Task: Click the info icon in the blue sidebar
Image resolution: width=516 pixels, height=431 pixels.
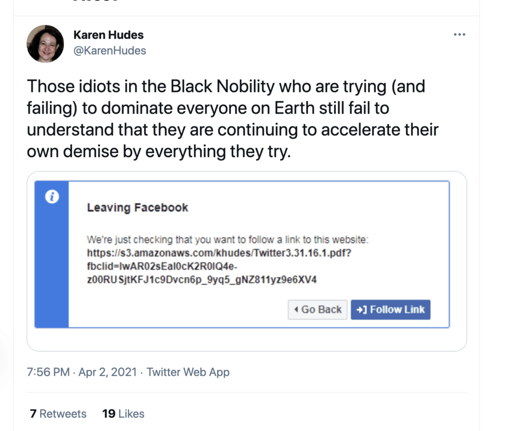Action: (x=51, y=197)
